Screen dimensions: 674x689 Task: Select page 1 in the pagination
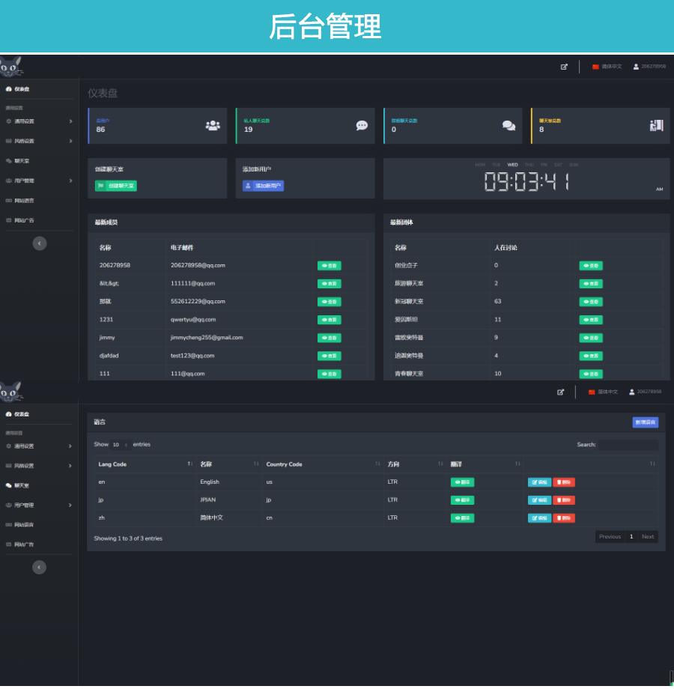pos(631,536)
